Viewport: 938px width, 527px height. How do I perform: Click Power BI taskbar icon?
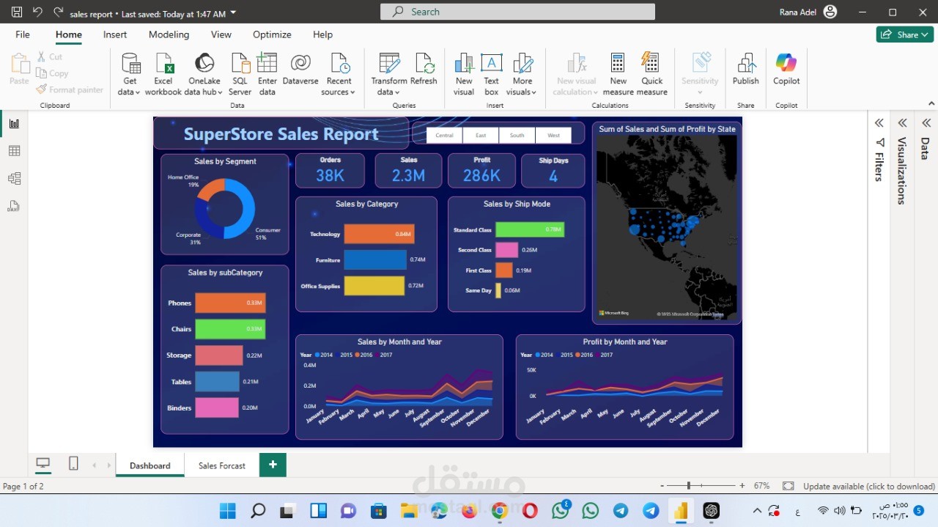pyautogui.click(x=681, y=510)
